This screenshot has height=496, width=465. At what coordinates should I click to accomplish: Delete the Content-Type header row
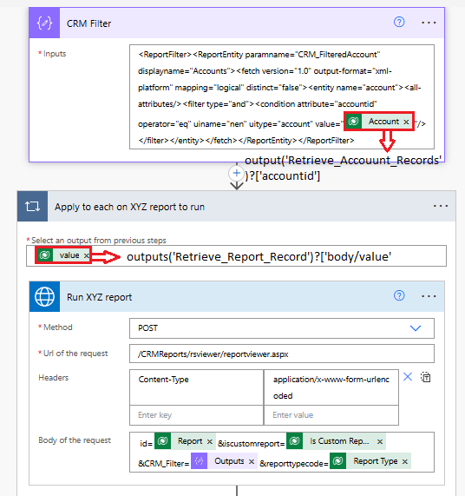tap(408, 377)
